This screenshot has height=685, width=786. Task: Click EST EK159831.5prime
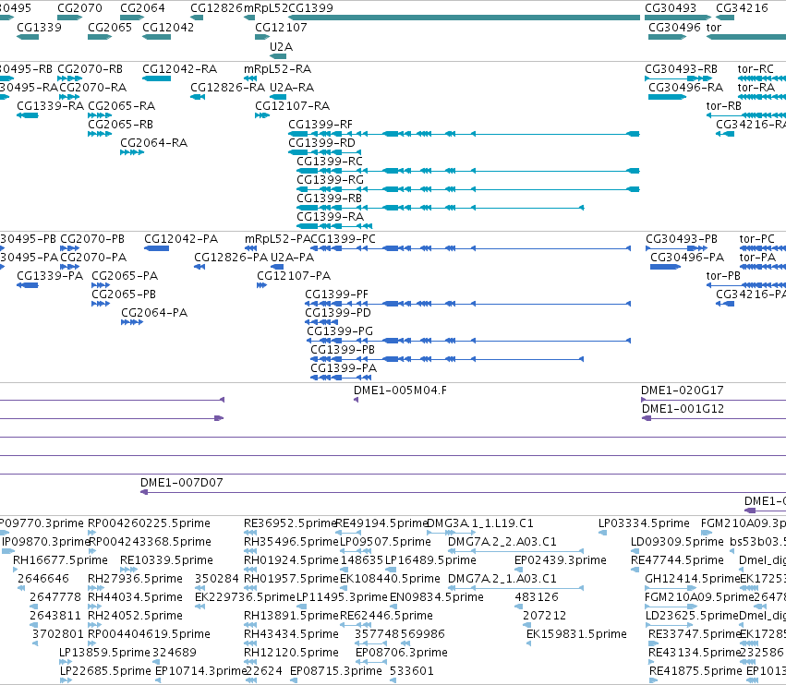[576, 634]
